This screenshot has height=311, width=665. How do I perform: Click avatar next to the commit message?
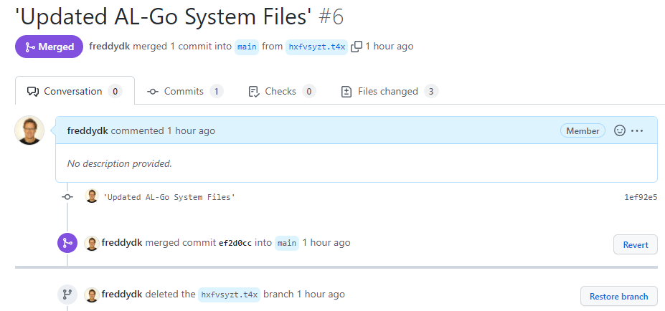click(x=92, y=196)
